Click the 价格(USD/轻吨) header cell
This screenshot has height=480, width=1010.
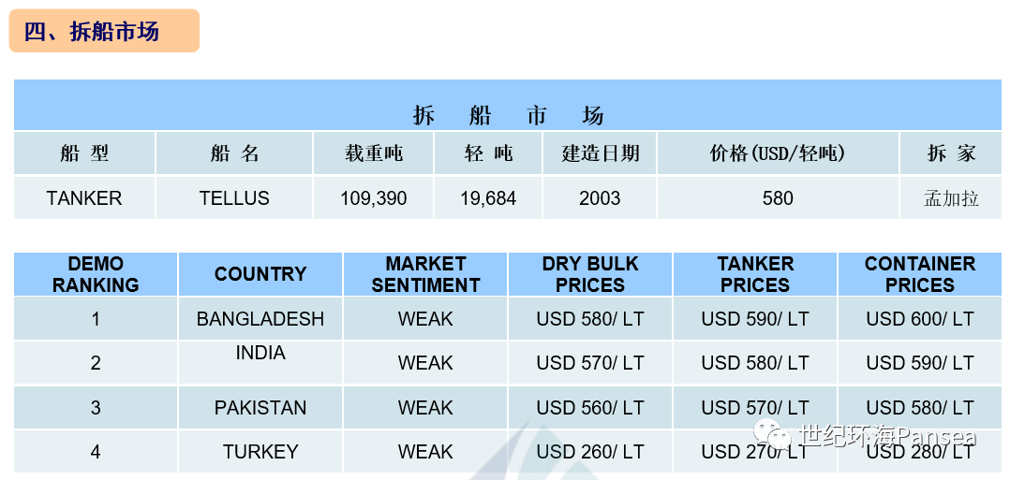[x=778, y=153]
